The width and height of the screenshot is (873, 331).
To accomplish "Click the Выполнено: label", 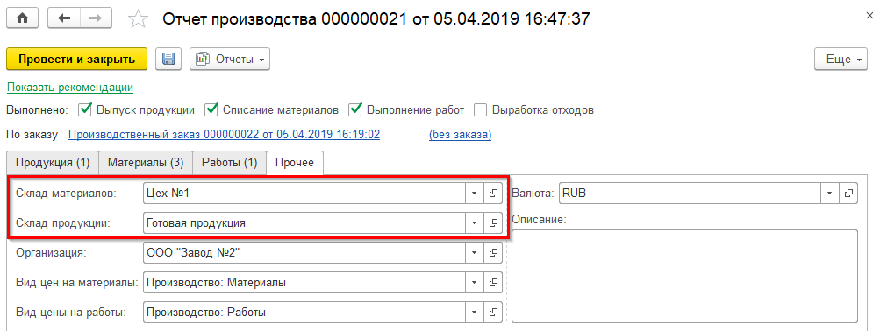I will (x=38, y=110).
